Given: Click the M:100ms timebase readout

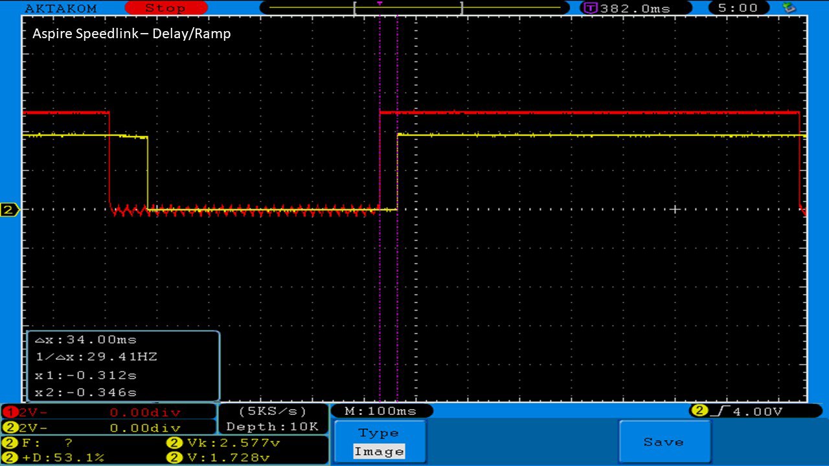Looking at the screenshot, I should (x=381, y=411).
